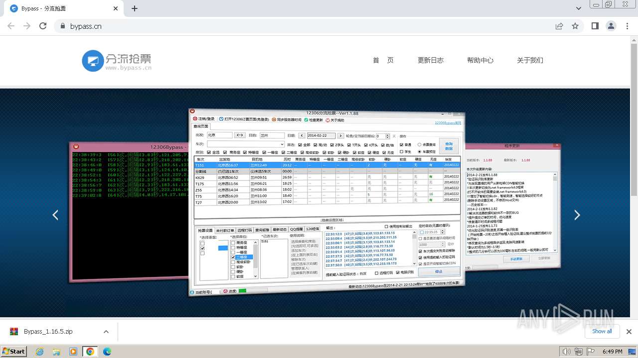Open a new browser tab

point(135,8)
